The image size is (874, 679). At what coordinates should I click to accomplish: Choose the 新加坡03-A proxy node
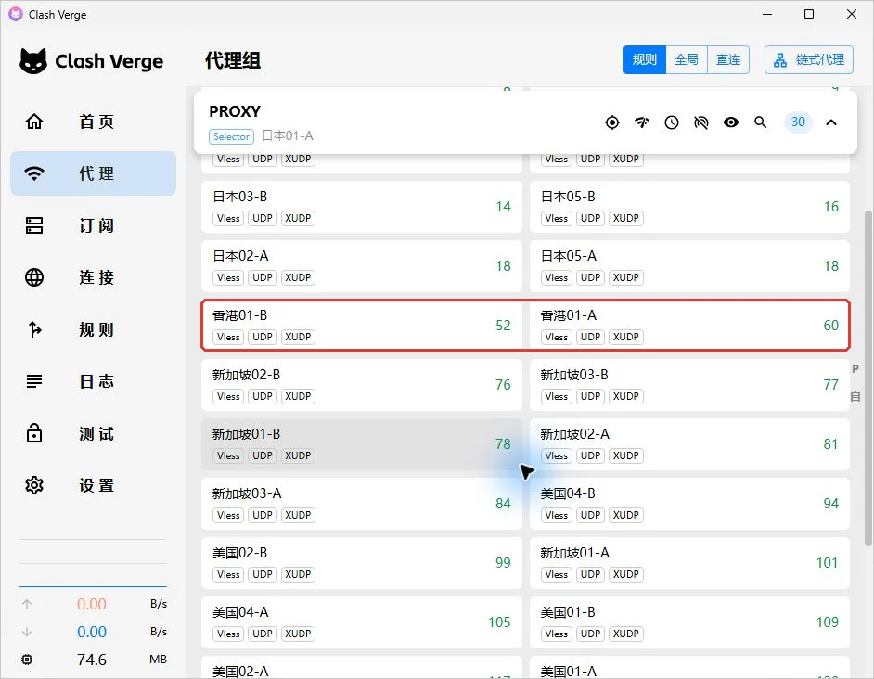[362, 504]
